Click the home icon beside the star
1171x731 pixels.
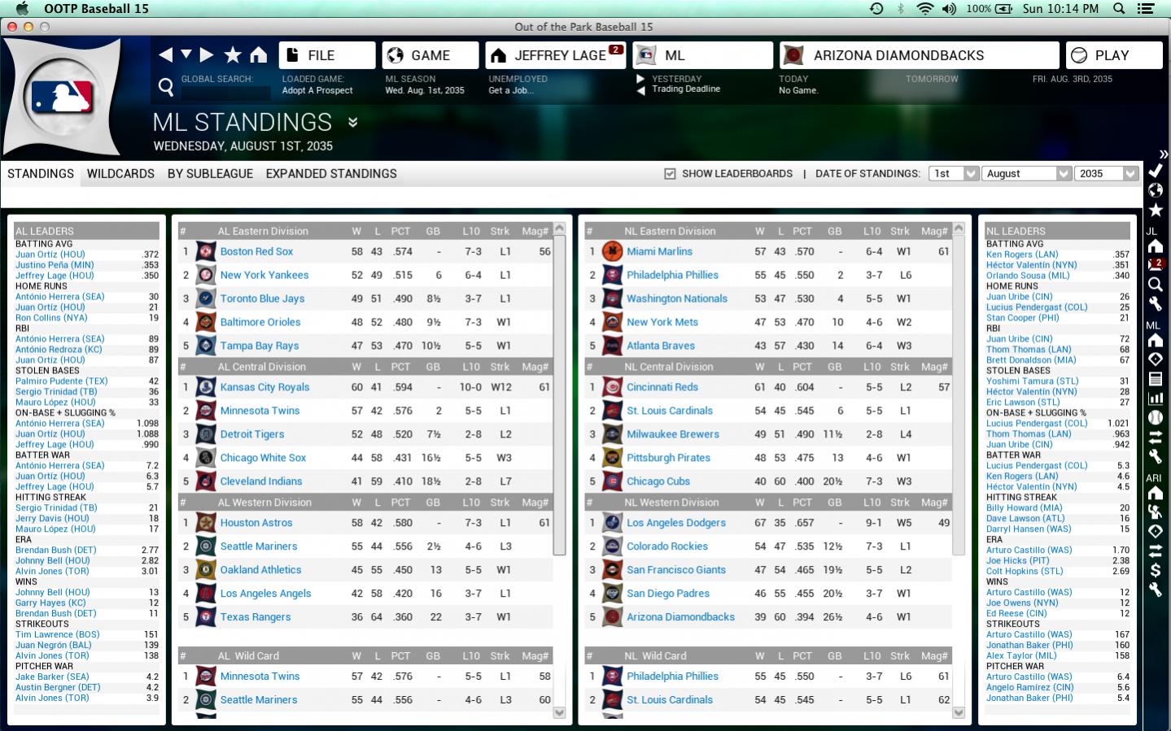pyautogui.click(x=258, y=55)
